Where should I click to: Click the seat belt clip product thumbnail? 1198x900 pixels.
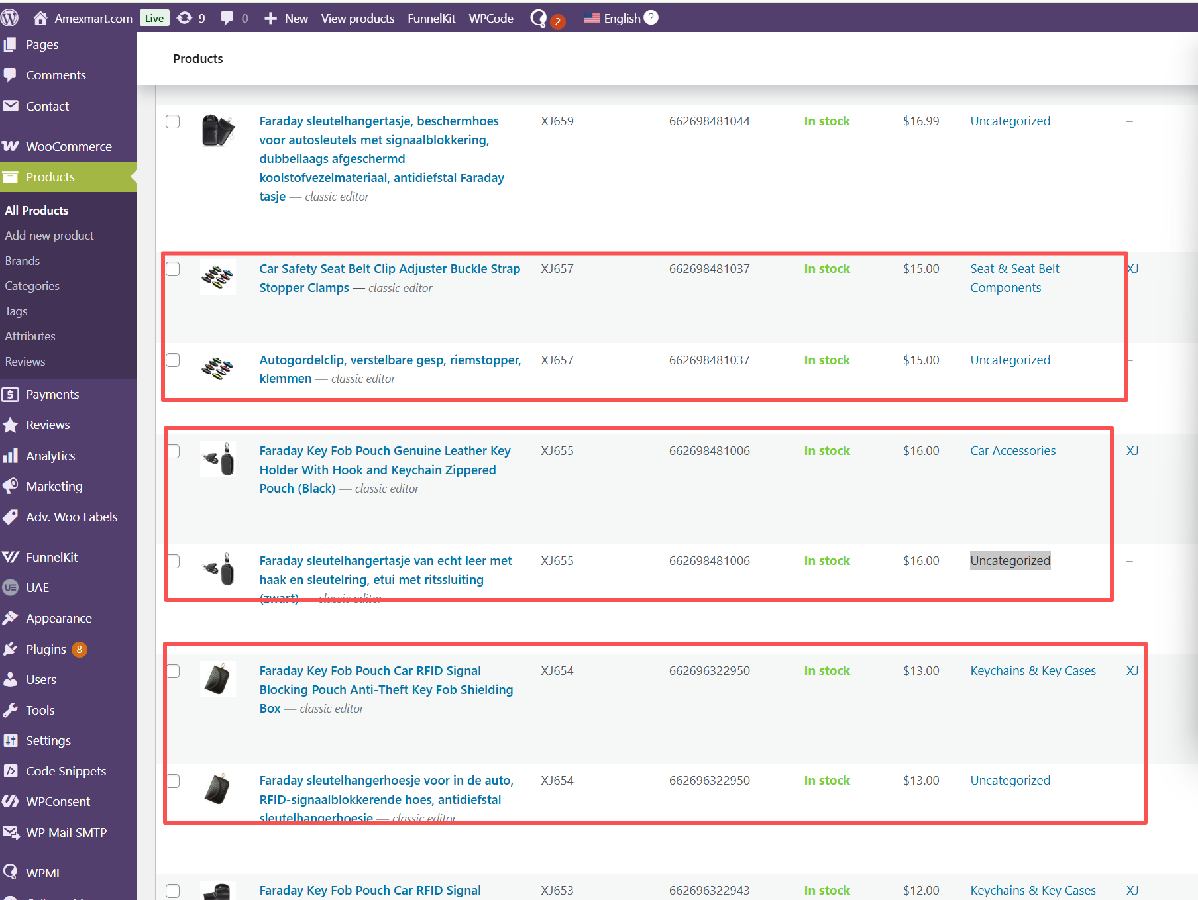pos(217,276)
